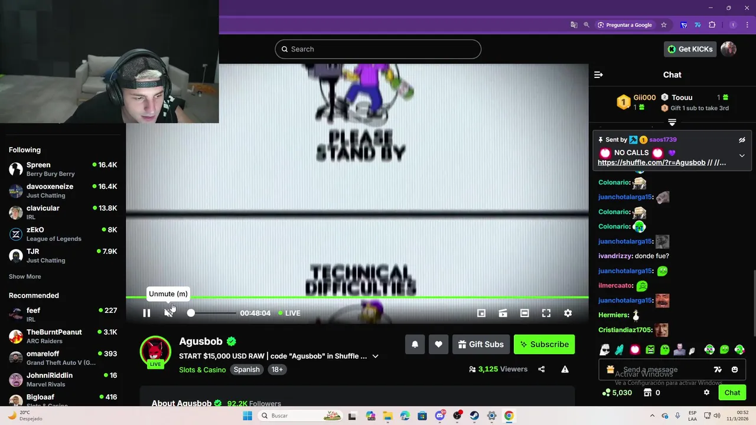The width and height of the screenshot is (756, 425).
Task: Open JohnniRiddlin recommended channel
Action: coord(63,380)
